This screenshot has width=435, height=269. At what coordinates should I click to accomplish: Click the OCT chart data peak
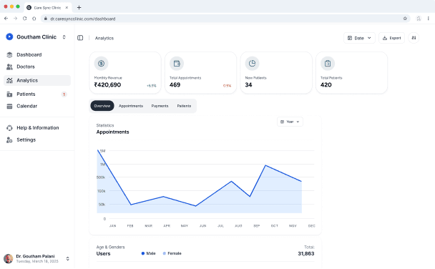click(265, 165)
